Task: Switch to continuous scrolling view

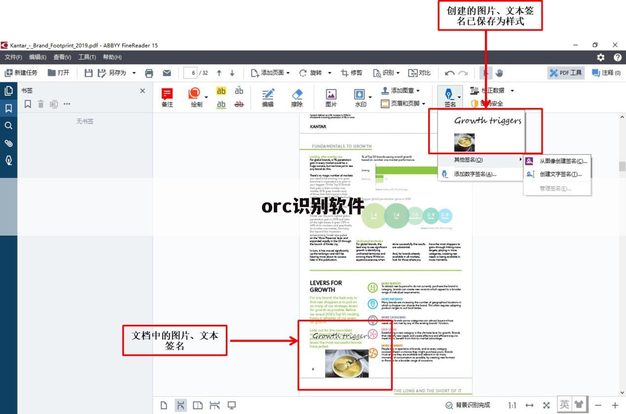Action: (x=181, y=405)
